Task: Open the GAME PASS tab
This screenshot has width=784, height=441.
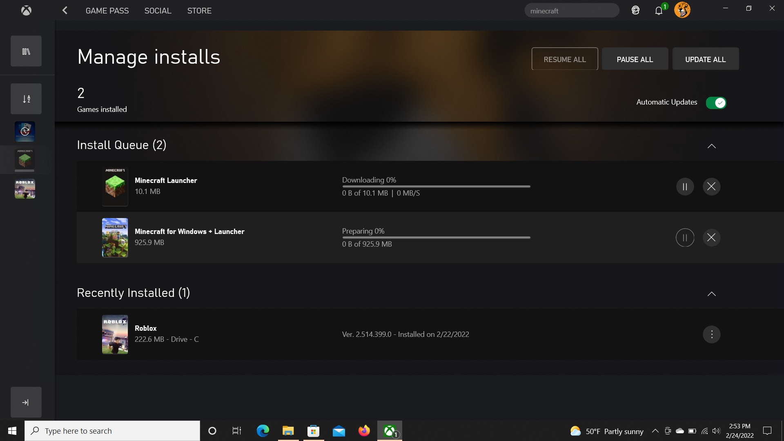Action: [107, 11]
